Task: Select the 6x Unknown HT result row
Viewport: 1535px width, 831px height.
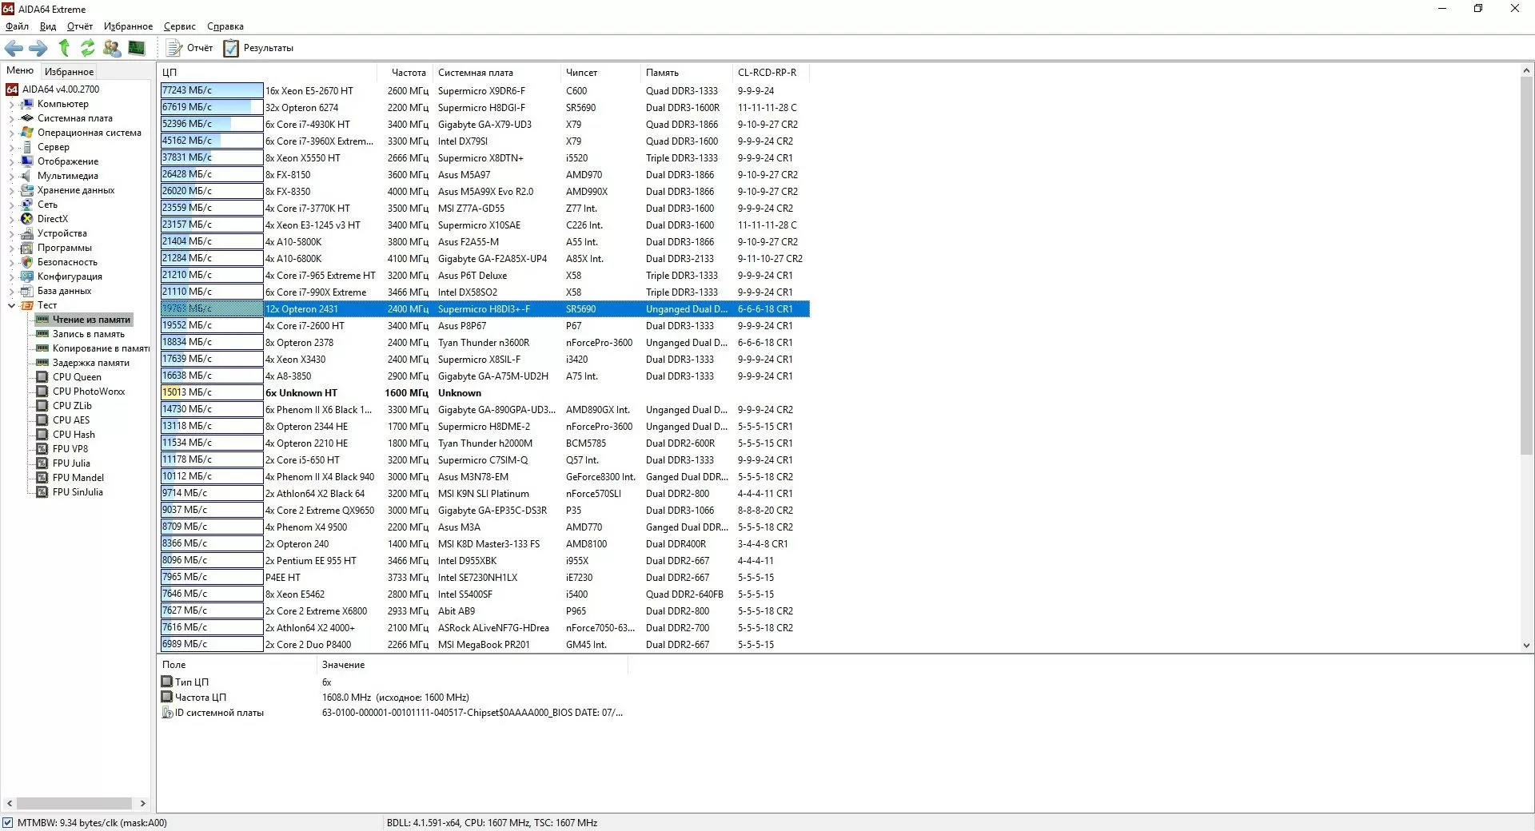Action: pos(484,393)
